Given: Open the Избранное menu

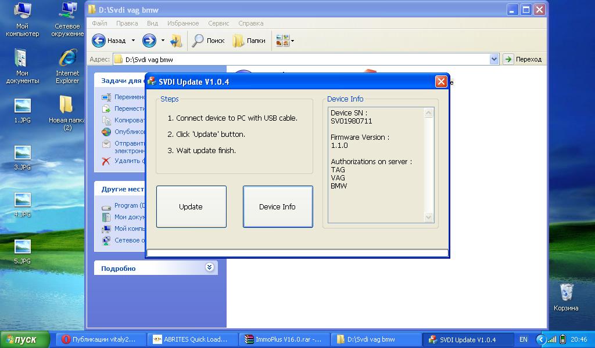Looking at the screenshot, I should pos(183,23).
